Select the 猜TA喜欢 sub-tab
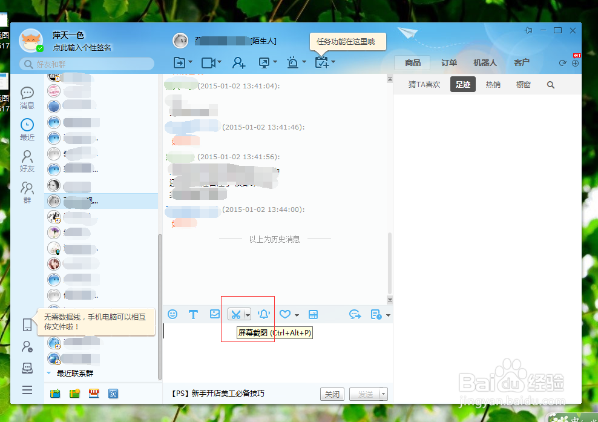598x422 pixels. [x=424, y=84]
